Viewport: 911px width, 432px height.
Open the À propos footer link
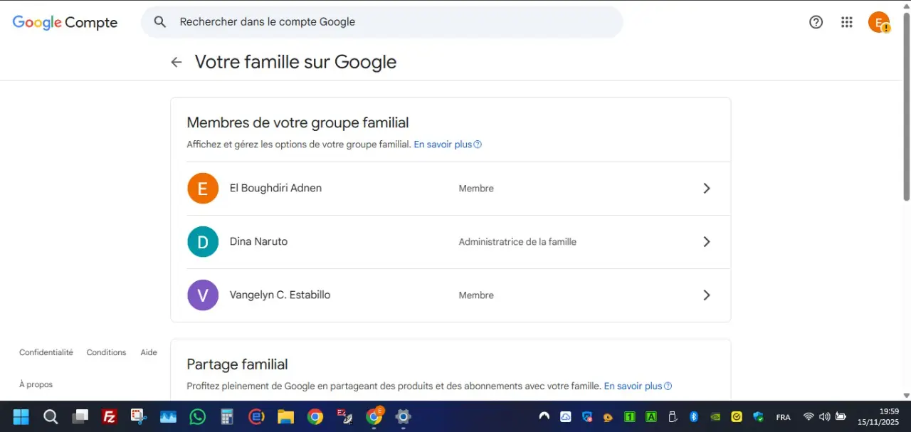pyautogui.click(x=36, y=384)
